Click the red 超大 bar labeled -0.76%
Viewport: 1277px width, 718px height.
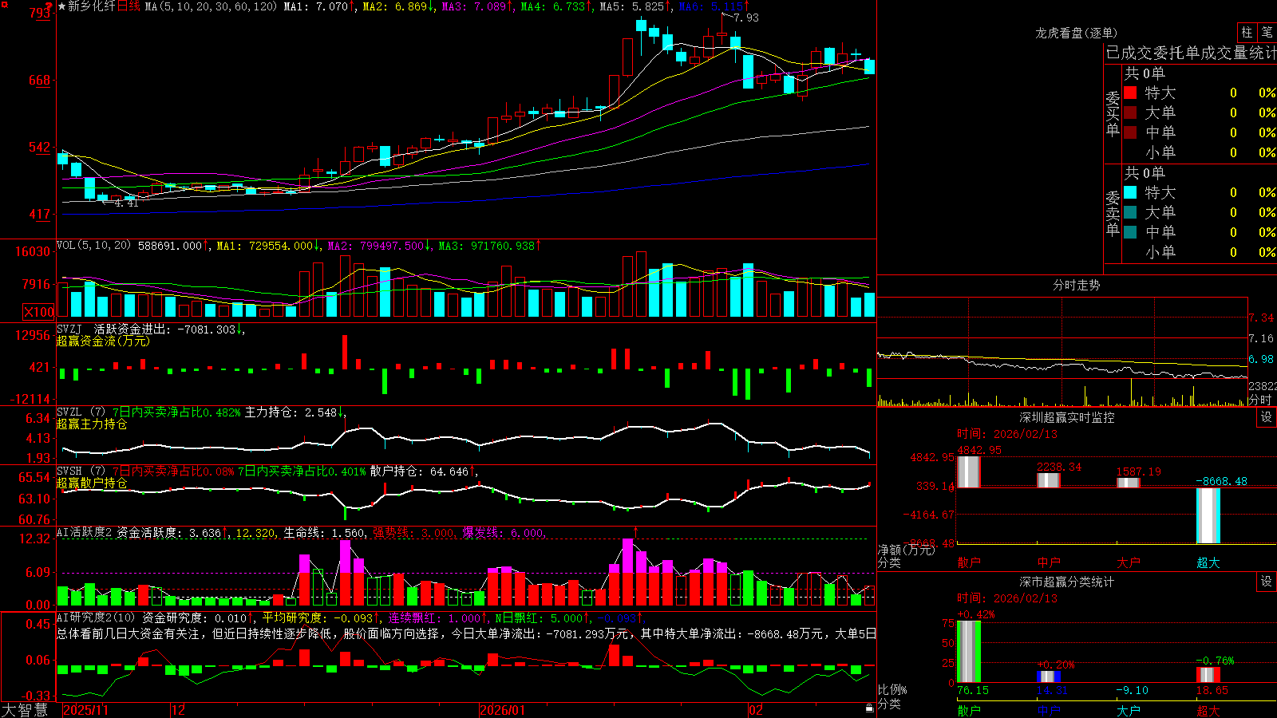1208,675
